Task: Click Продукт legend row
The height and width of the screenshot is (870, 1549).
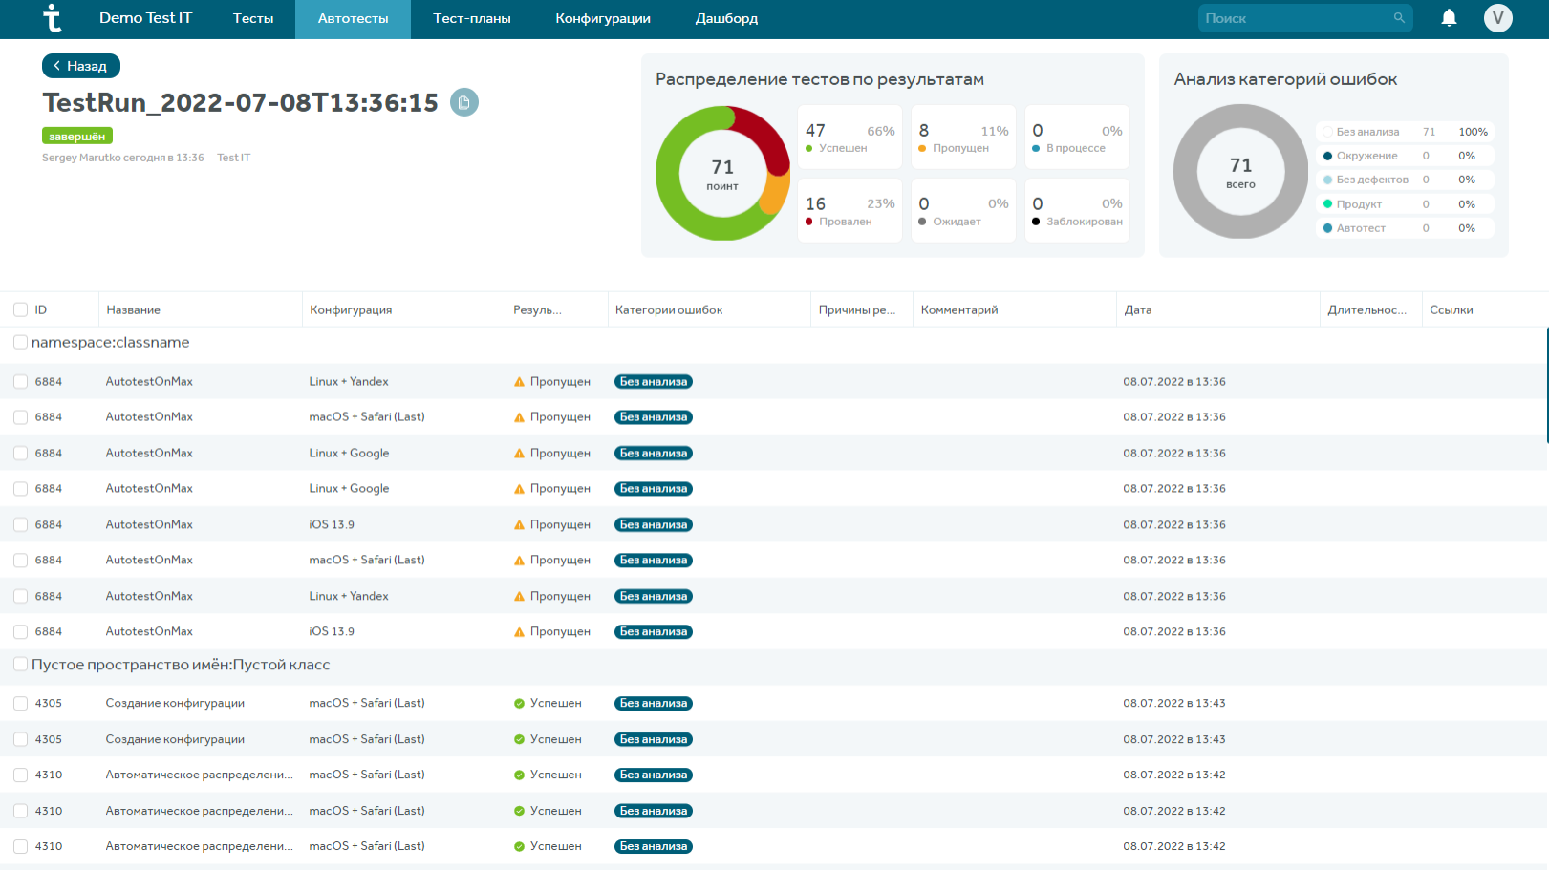Action: coord(1405,204)
